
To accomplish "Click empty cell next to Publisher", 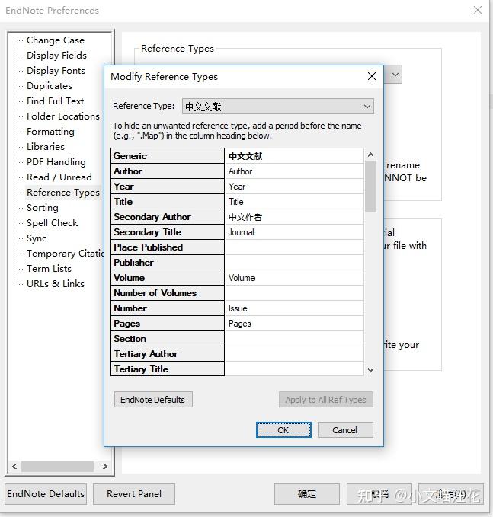I will [294, 263].
